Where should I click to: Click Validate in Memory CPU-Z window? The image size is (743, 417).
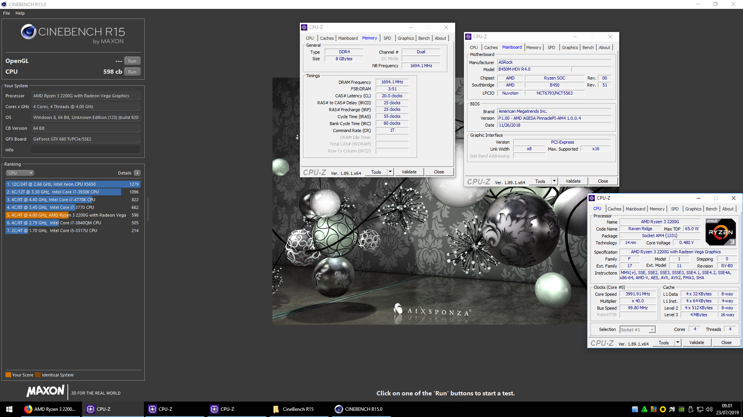click(x=409, y=172)
